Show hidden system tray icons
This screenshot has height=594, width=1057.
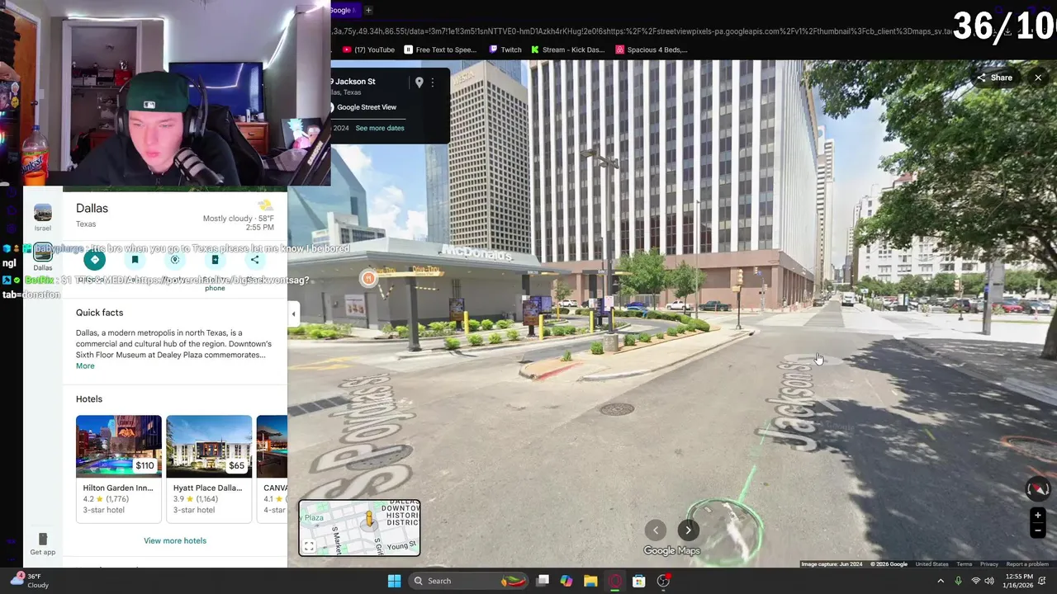pyautogui.click(x=941, y=581)
